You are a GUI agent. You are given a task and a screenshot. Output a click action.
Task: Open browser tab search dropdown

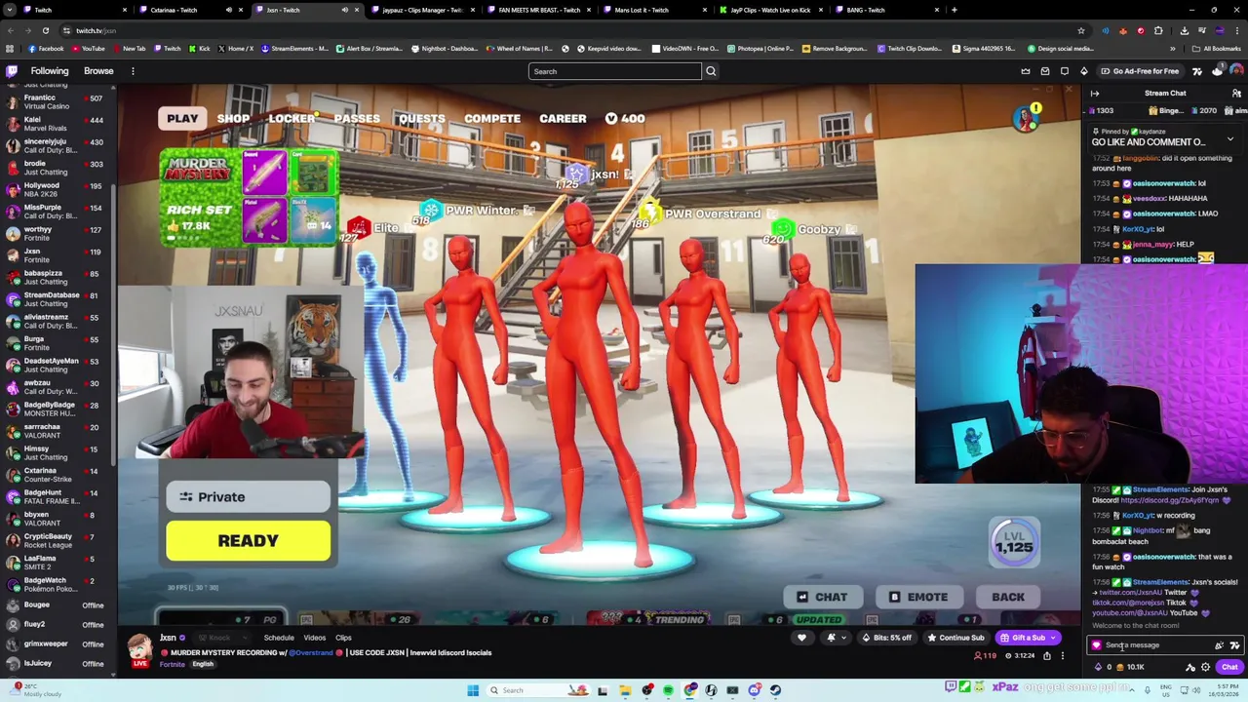coord(11,10)
